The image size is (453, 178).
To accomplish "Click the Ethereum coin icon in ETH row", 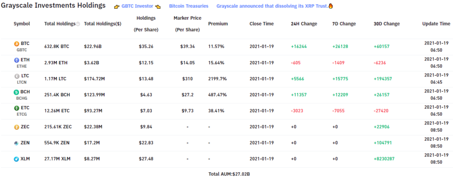I will coord(17,60).
